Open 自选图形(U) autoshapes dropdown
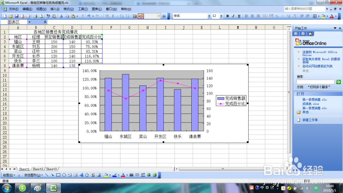Image resolution: width=343 pixels, height=193 pixels. coord(33,175)
